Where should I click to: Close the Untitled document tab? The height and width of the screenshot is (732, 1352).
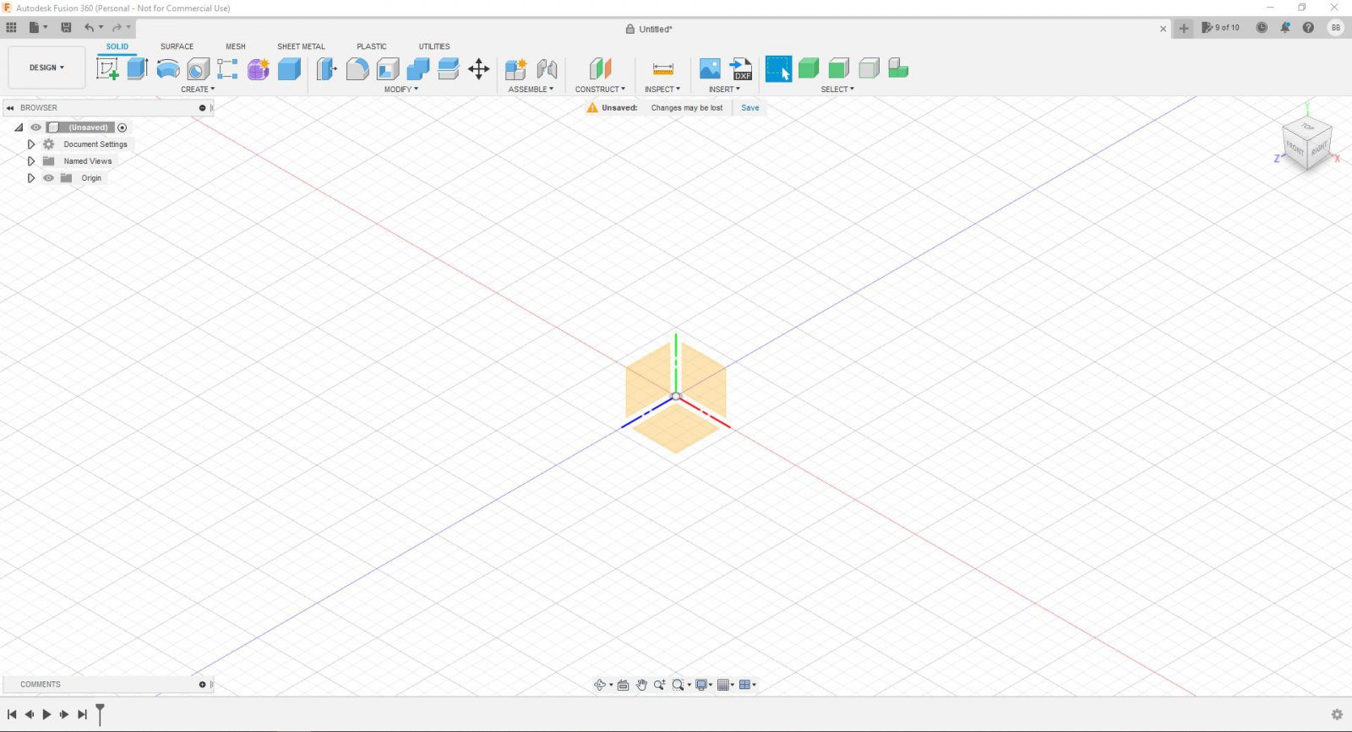(x=1163, y=29)
